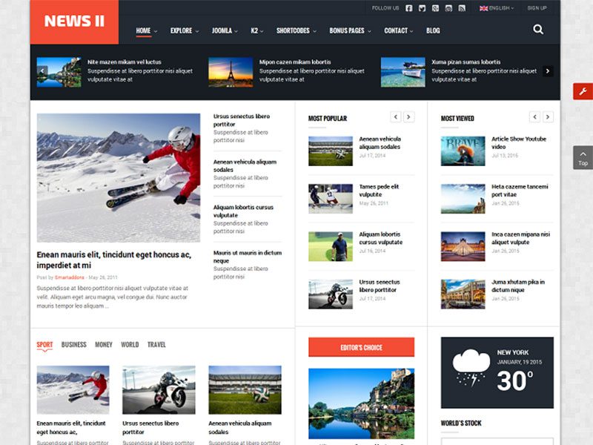Open the RSS feed icon

pos(462,8)
